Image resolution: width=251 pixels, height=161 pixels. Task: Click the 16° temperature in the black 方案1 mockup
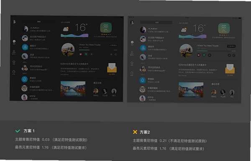81,28
